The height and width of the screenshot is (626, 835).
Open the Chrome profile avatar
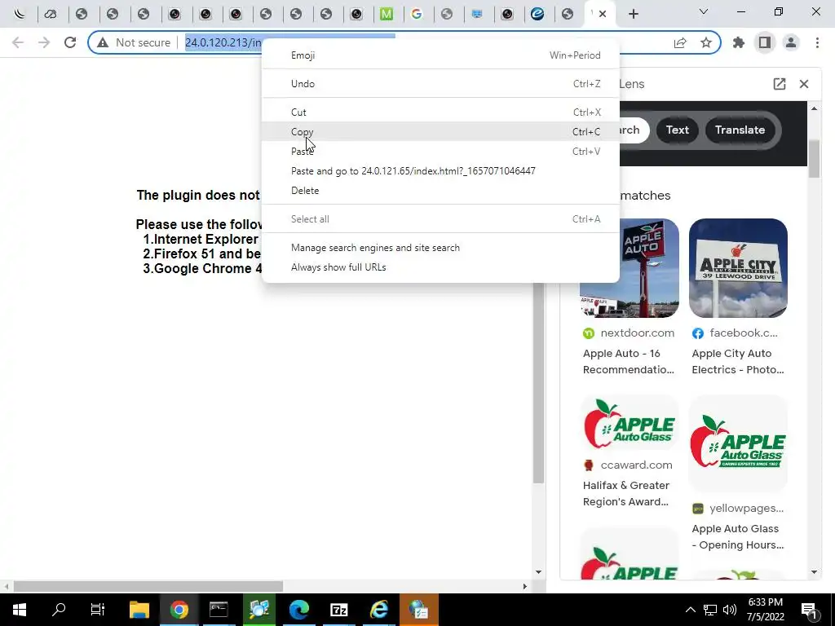(791, 42)
